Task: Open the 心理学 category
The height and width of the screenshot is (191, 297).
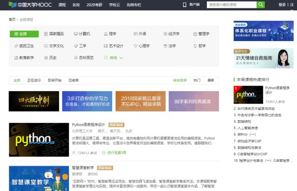Action: 142,46
